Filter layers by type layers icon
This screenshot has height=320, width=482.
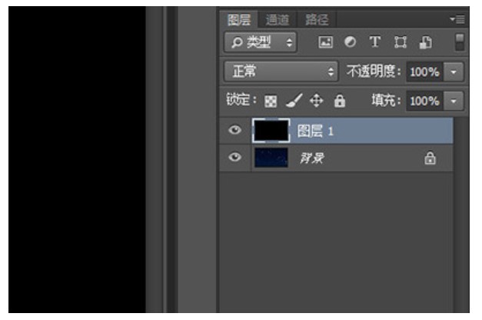coord(374,42)
